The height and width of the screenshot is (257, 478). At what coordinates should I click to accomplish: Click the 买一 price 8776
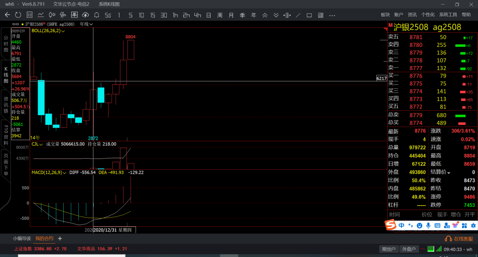[x=416, y=76]
